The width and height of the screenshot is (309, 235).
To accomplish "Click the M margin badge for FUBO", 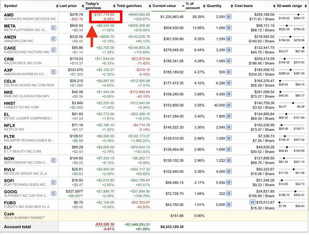I will (229, 205).
